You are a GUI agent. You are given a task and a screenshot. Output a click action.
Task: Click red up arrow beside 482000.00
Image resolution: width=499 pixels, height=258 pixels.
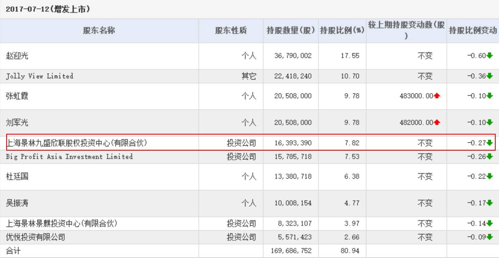[x=437, y=123]
